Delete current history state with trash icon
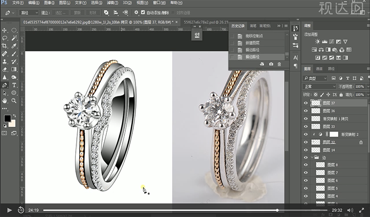The width and height of the screenshot is (370, 217). (x=279, y=64)
